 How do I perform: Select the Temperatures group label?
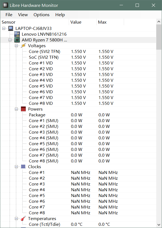[x=42, y=219]
